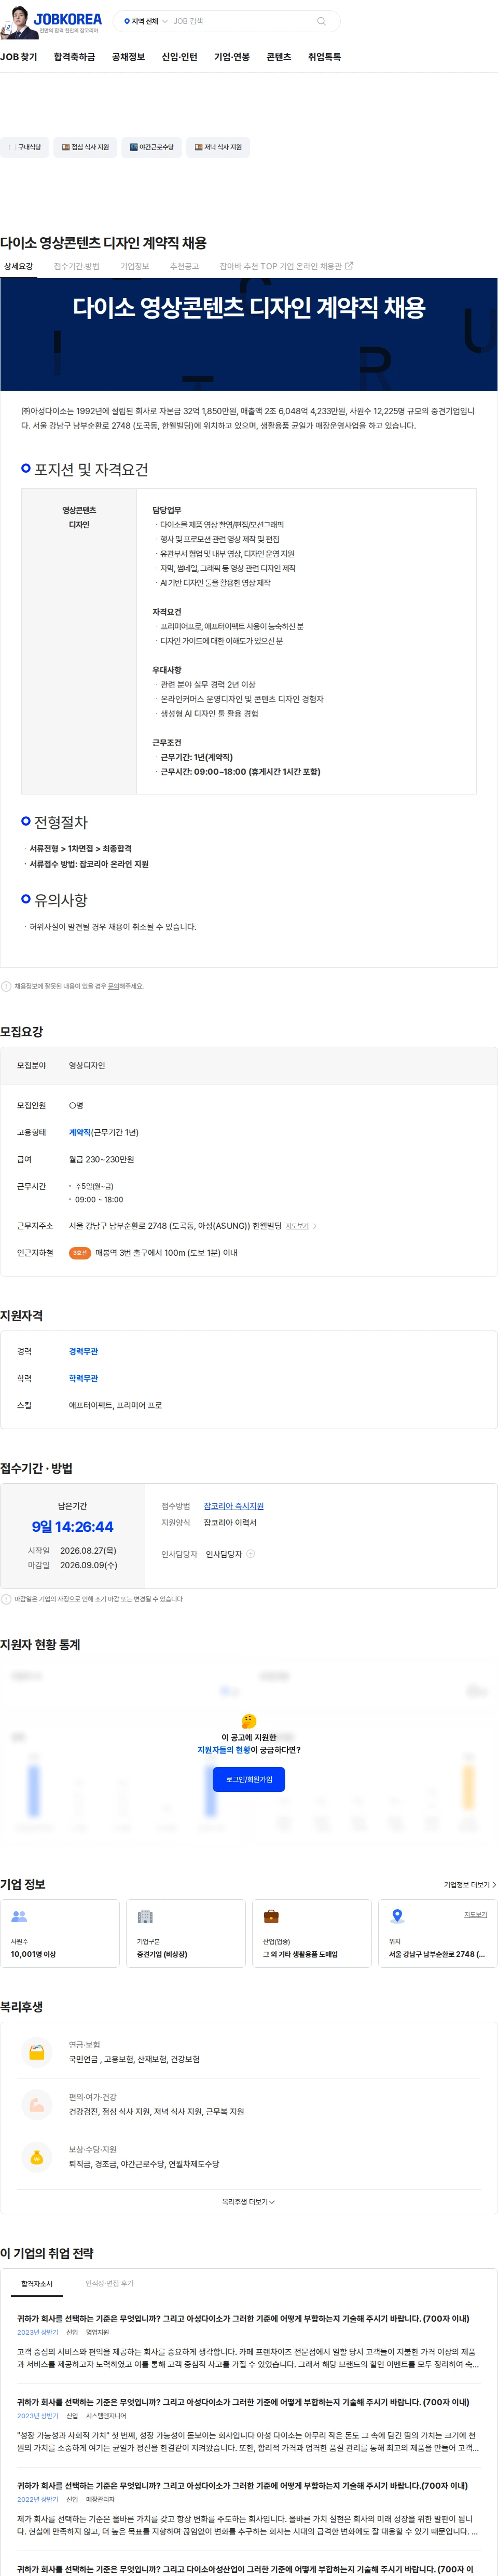Select the 인적성·면접 후기 tab
The width and height of the screenshot is (498, 2576).
[x=109, y=2283]
